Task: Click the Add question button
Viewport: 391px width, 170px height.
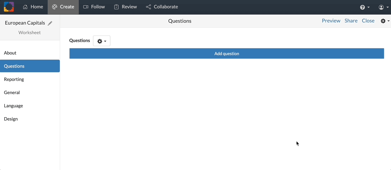Action: [226, 53]
